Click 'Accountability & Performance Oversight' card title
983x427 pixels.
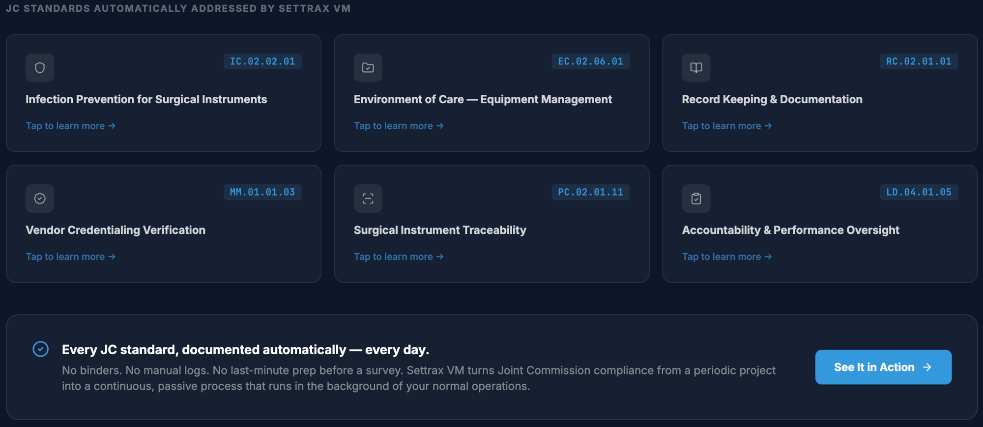[x=790, y=230]
